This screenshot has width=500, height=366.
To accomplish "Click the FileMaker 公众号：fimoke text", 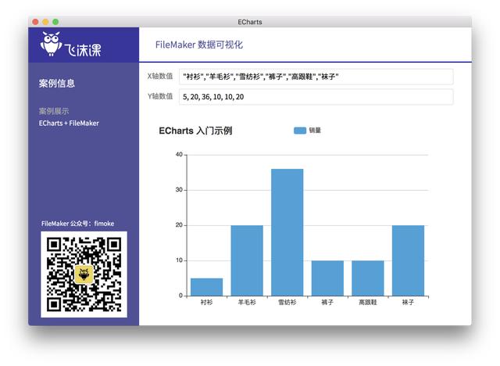I will (x=77, y=224).
